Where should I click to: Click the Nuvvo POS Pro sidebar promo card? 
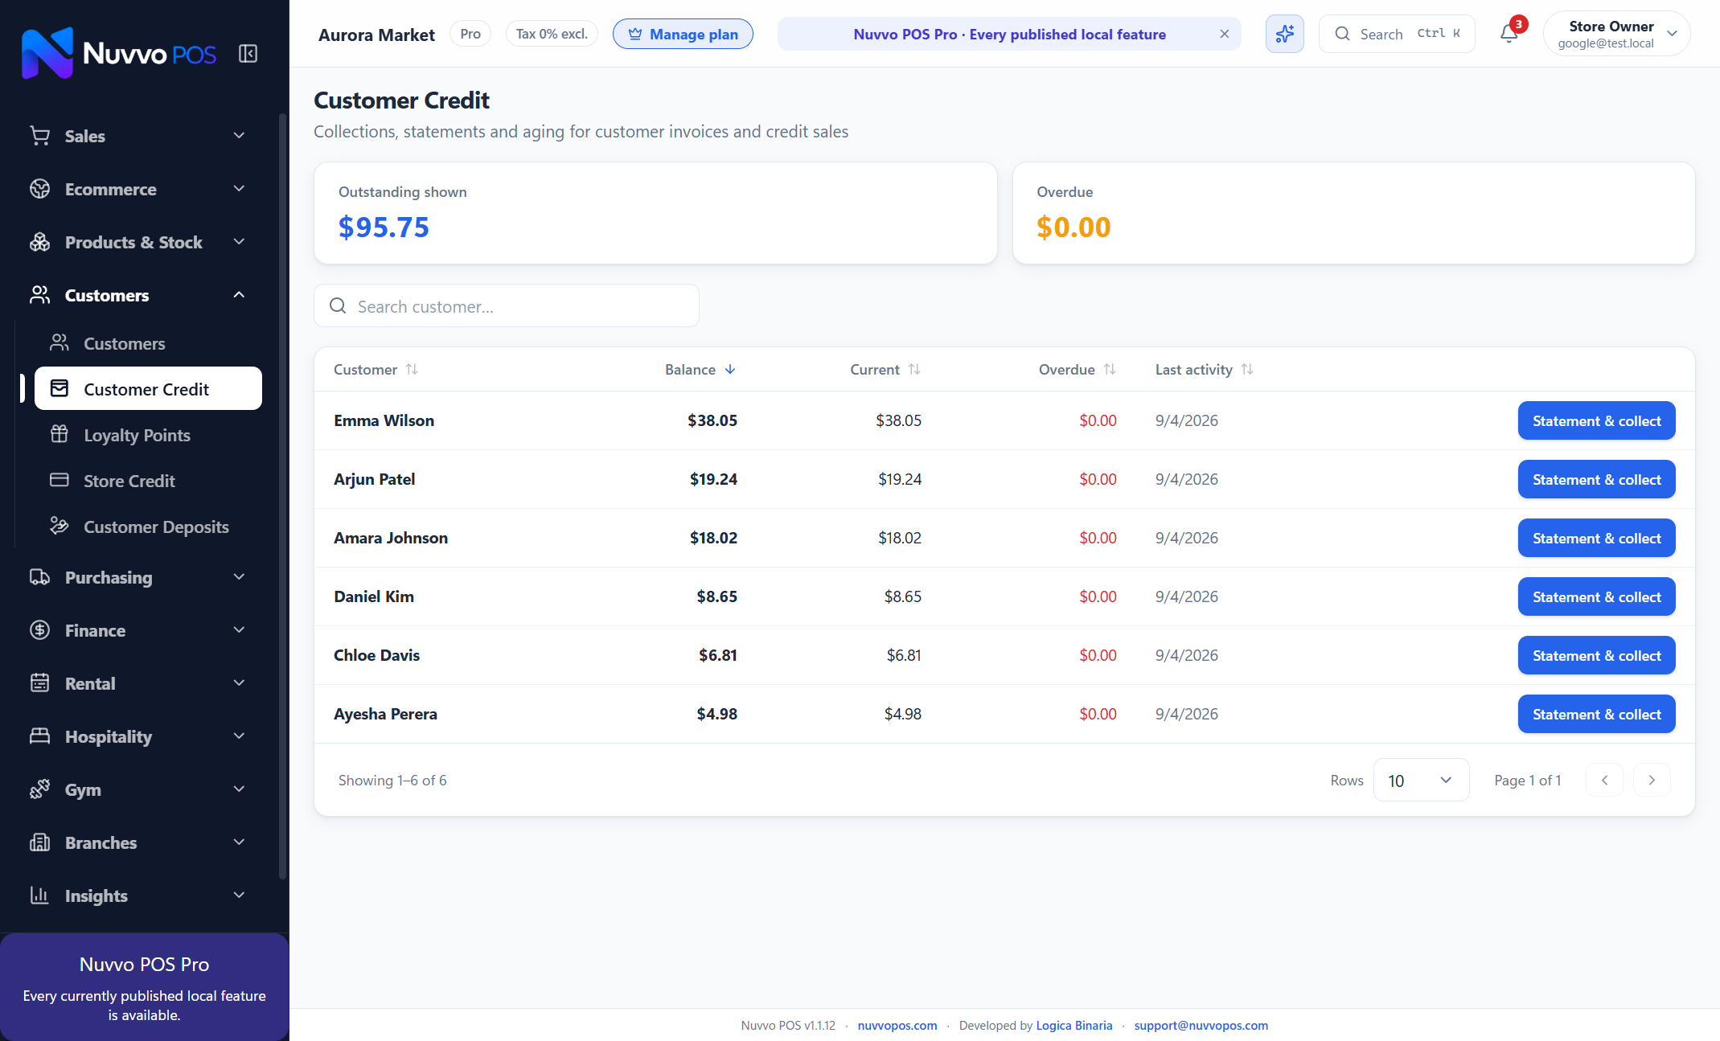[145, 987]
